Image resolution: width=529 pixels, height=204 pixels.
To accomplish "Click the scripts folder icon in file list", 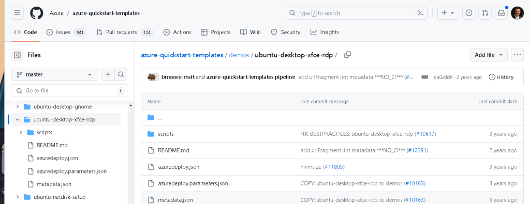I will [151, 134].
